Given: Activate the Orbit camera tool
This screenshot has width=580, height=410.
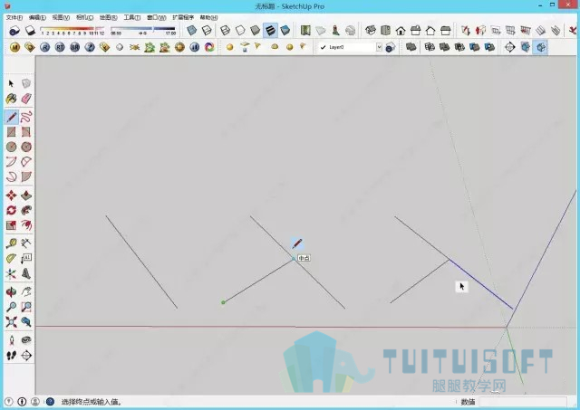Looking at the screenshot, I should [x=11, y=291].
